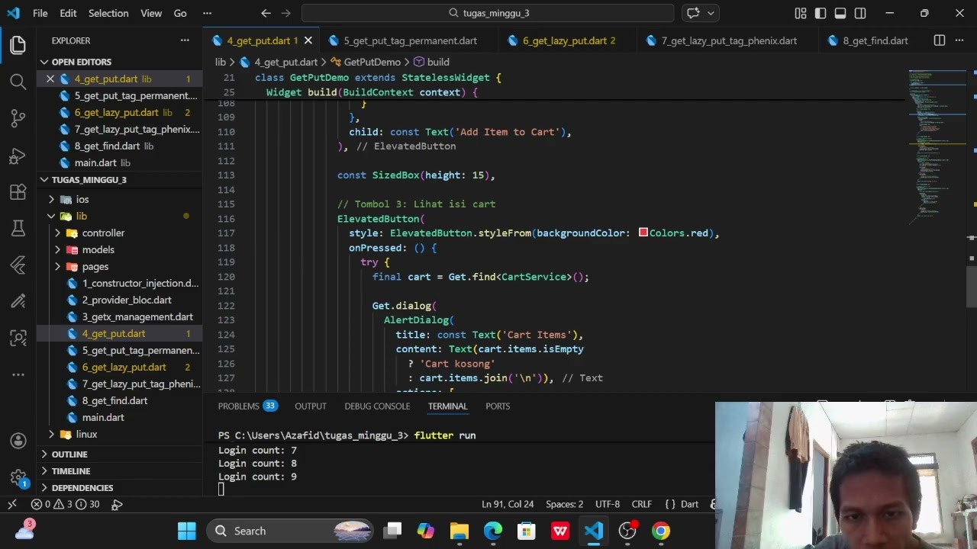Open main.dart in lib folder tree
Screen dimensions: 977x549
103,417
